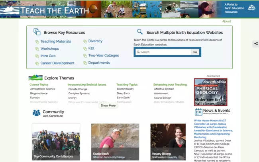Screen dimensions: 259x162
Task: Open the About link
Action: point(226,21)
